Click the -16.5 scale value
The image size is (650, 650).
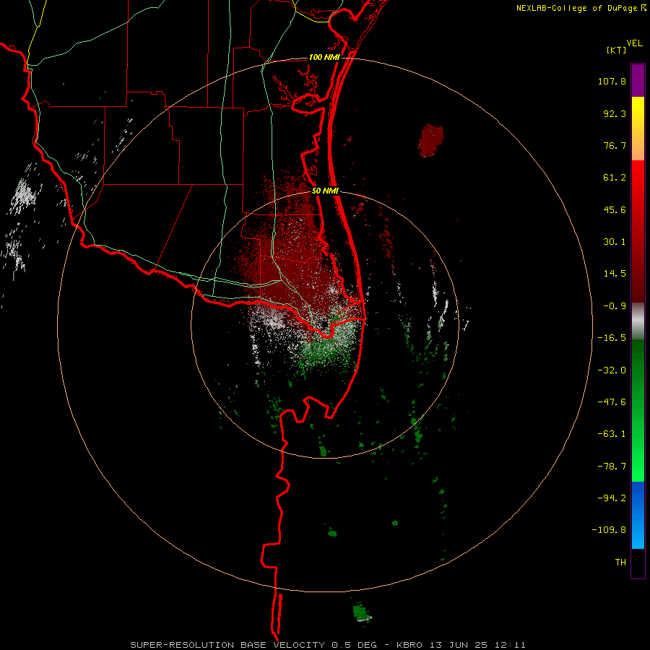pos(612,338)
